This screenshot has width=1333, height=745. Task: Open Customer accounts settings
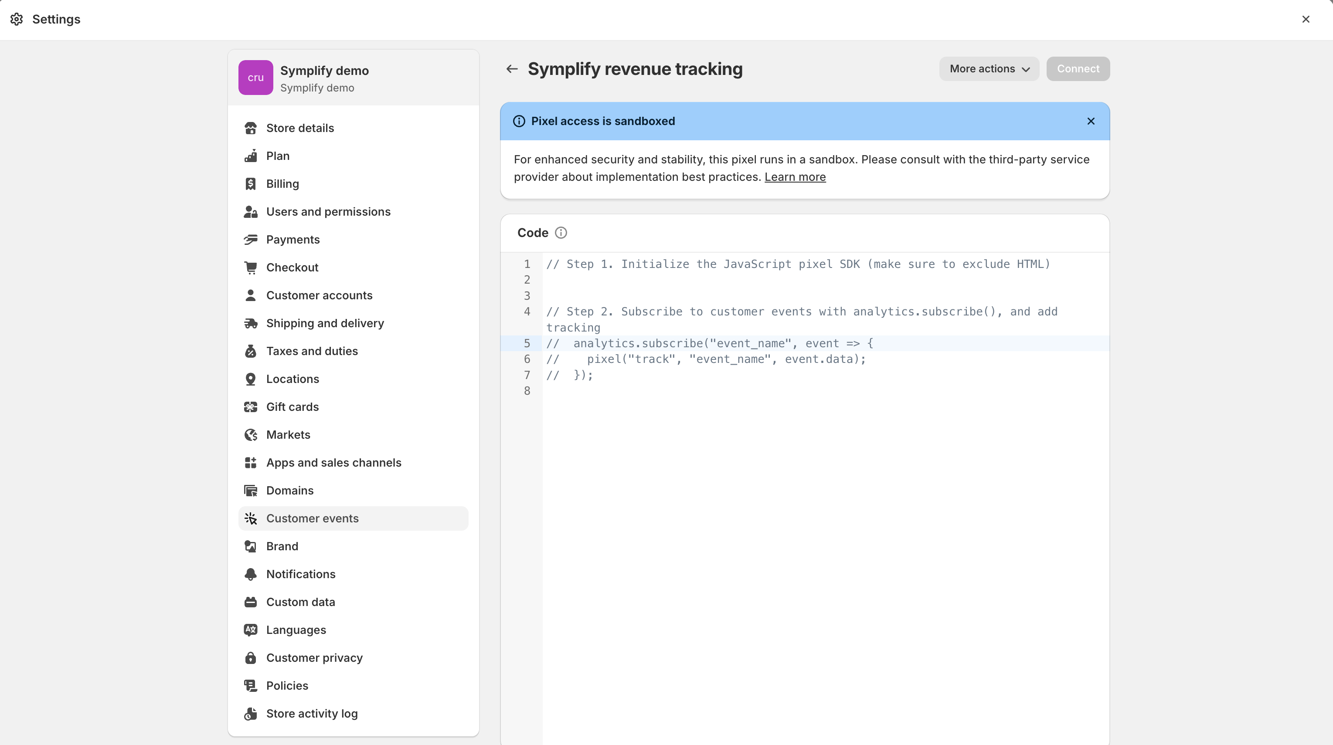coord(354,295)
